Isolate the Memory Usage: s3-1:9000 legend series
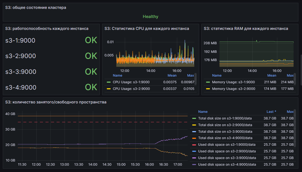This screenshot has height=172, width=302. (233, 82)
